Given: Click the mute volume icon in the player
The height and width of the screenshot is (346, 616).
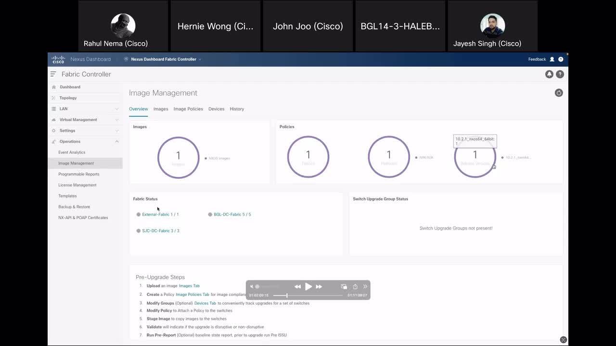Looking at the screenshot, I should point(252,286).
